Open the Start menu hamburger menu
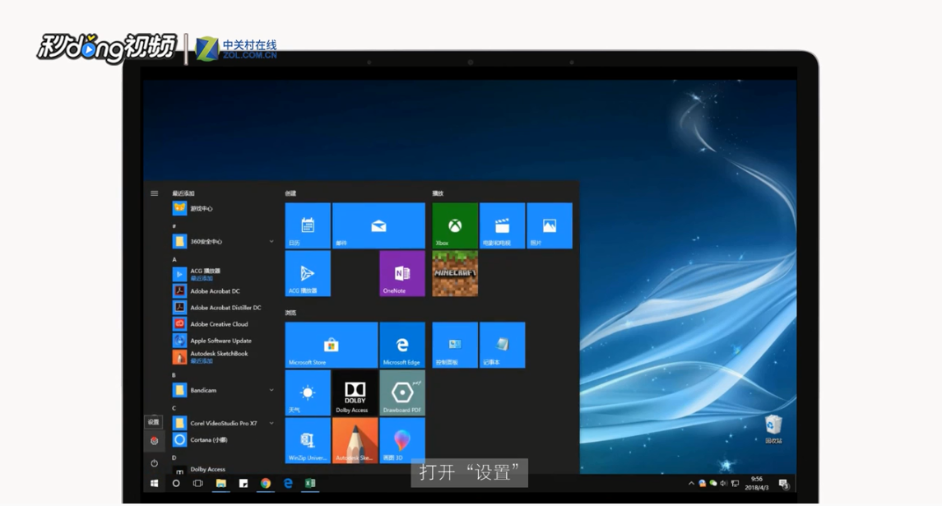Image resolution: width=942 pixels, height=506 pixels. (154, 193)
